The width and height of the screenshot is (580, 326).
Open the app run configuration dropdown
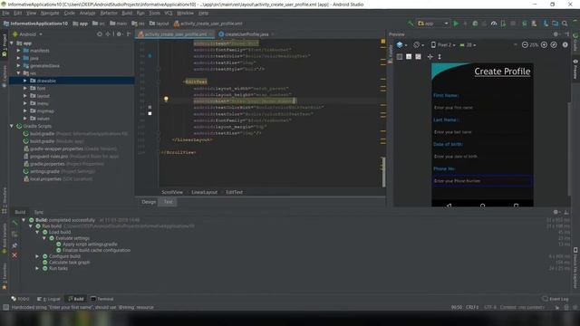coord(432,24)
